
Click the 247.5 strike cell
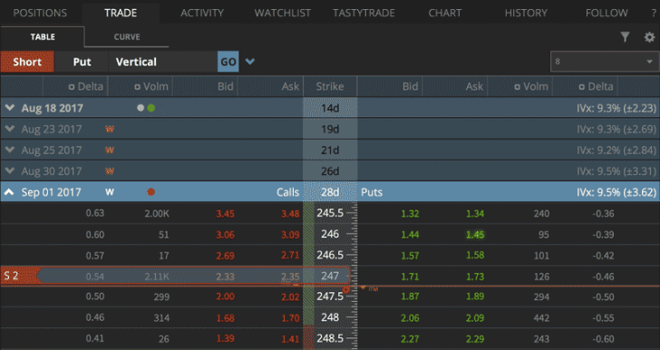[330, 297]
